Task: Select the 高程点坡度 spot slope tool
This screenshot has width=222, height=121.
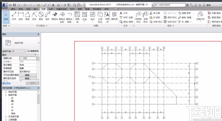Action: [x=69, y=17]
